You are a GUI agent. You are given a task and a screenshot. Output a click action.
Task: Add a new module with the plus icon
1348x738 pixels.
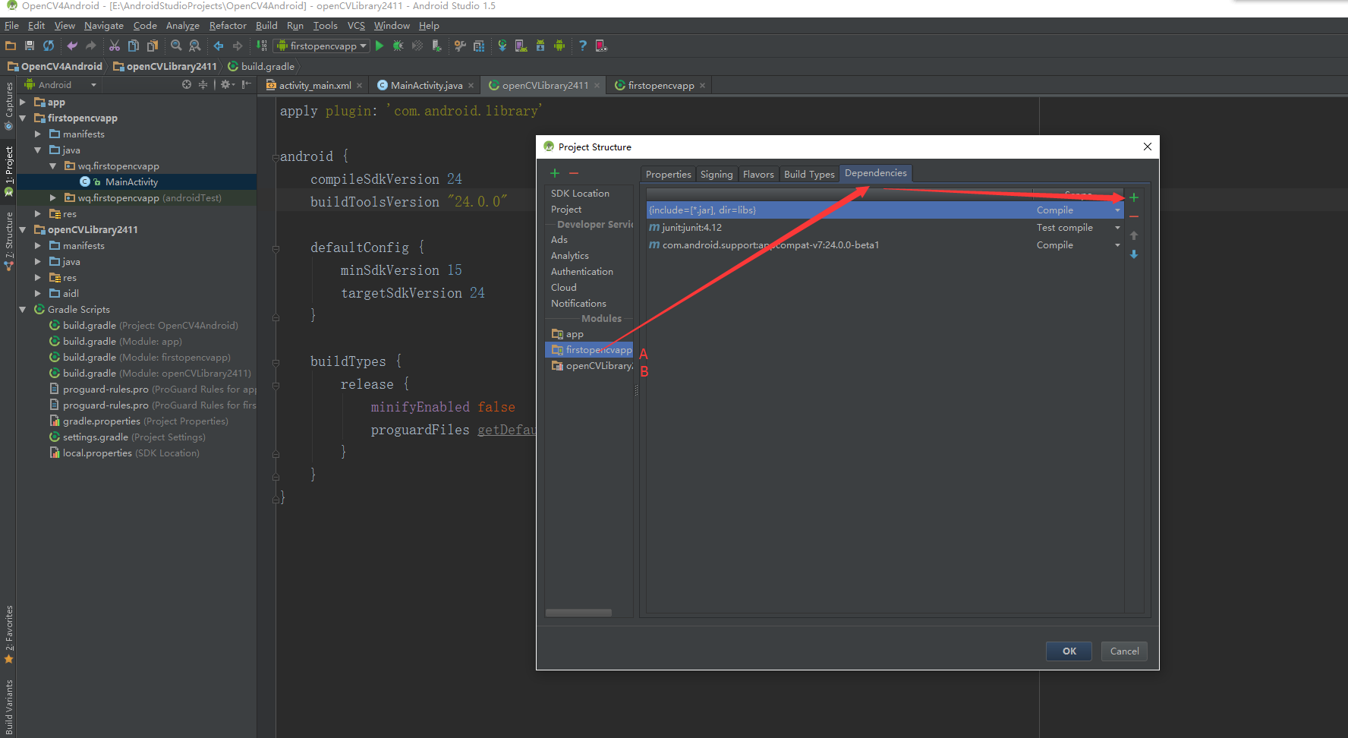555,173
